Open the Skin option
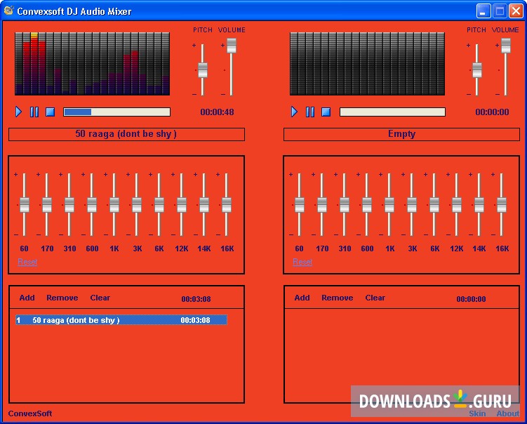The width and height of the screenshot is (527, 424). (x=477, y=413)
